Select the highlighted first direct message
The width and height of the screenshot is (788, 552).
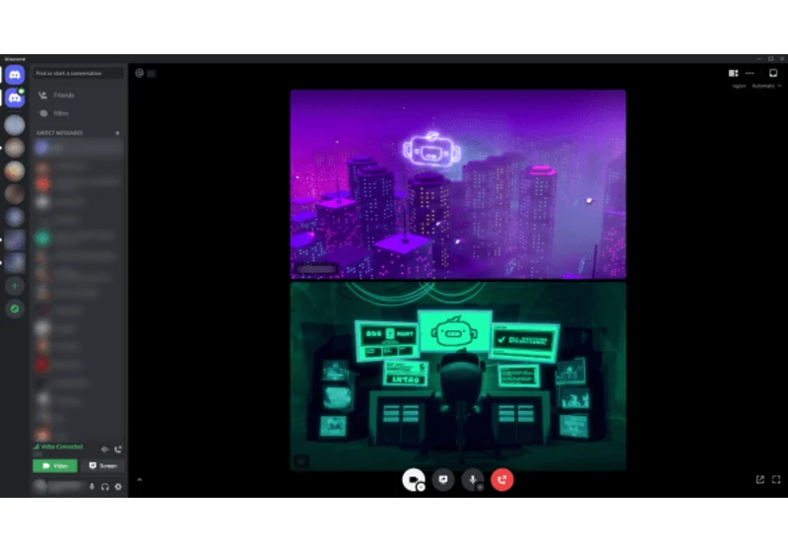pos(79,148)
